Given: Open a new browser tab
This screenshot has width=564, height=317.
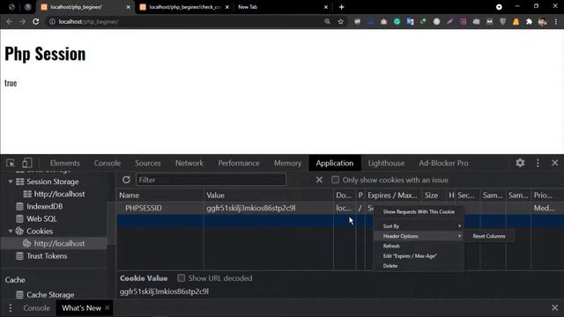Looking at the screenshot, I should pos(341,7).
